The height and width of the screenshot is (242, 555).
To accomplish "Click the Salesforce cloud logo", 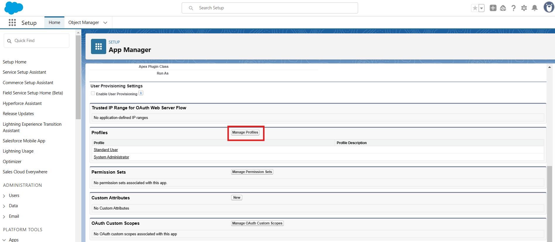I will pos(14,8).
